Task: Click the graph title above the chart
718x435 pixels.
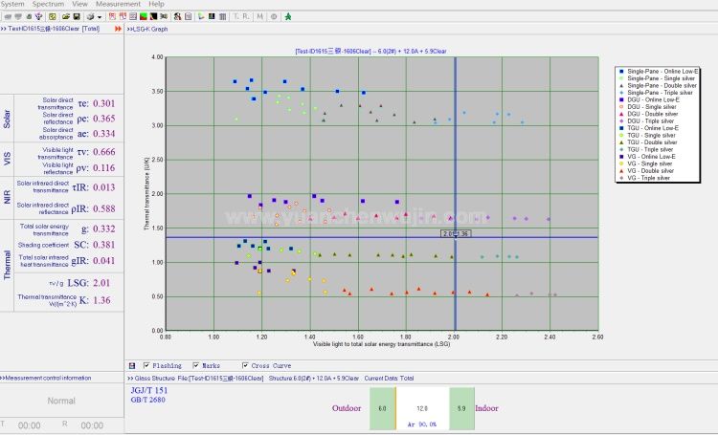Action: (370, 52)
